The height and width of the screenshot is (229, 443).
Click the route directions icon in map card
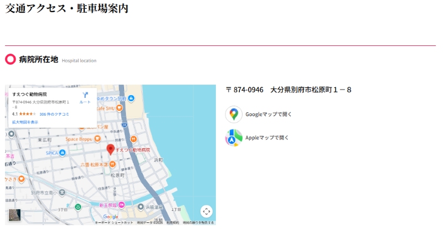(x=85, y=96)
